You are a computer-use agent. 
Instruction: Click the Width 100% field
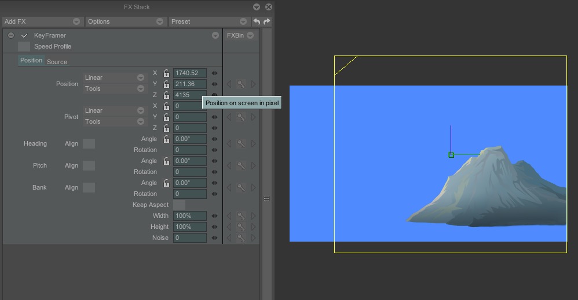tap(190, 216)
